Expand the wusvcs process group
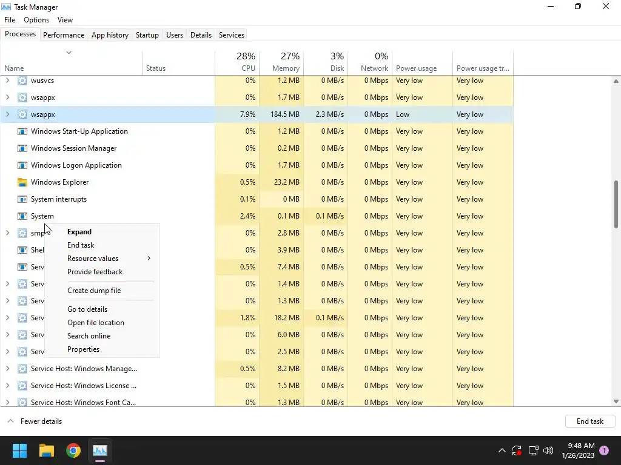This screenshot has height=465, width=621. (x=7, y=81)
